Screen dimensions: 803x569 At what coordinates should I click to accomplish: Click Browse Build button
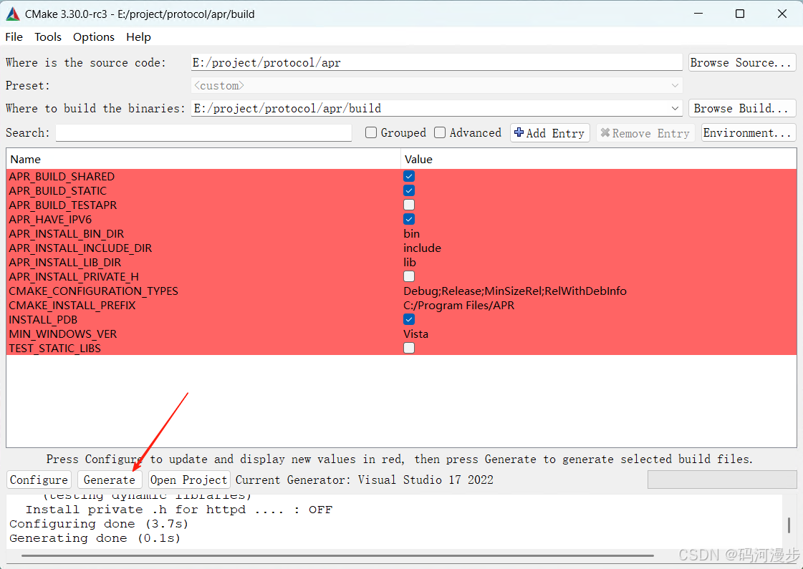pyautogui.click(x=741, y=109)
